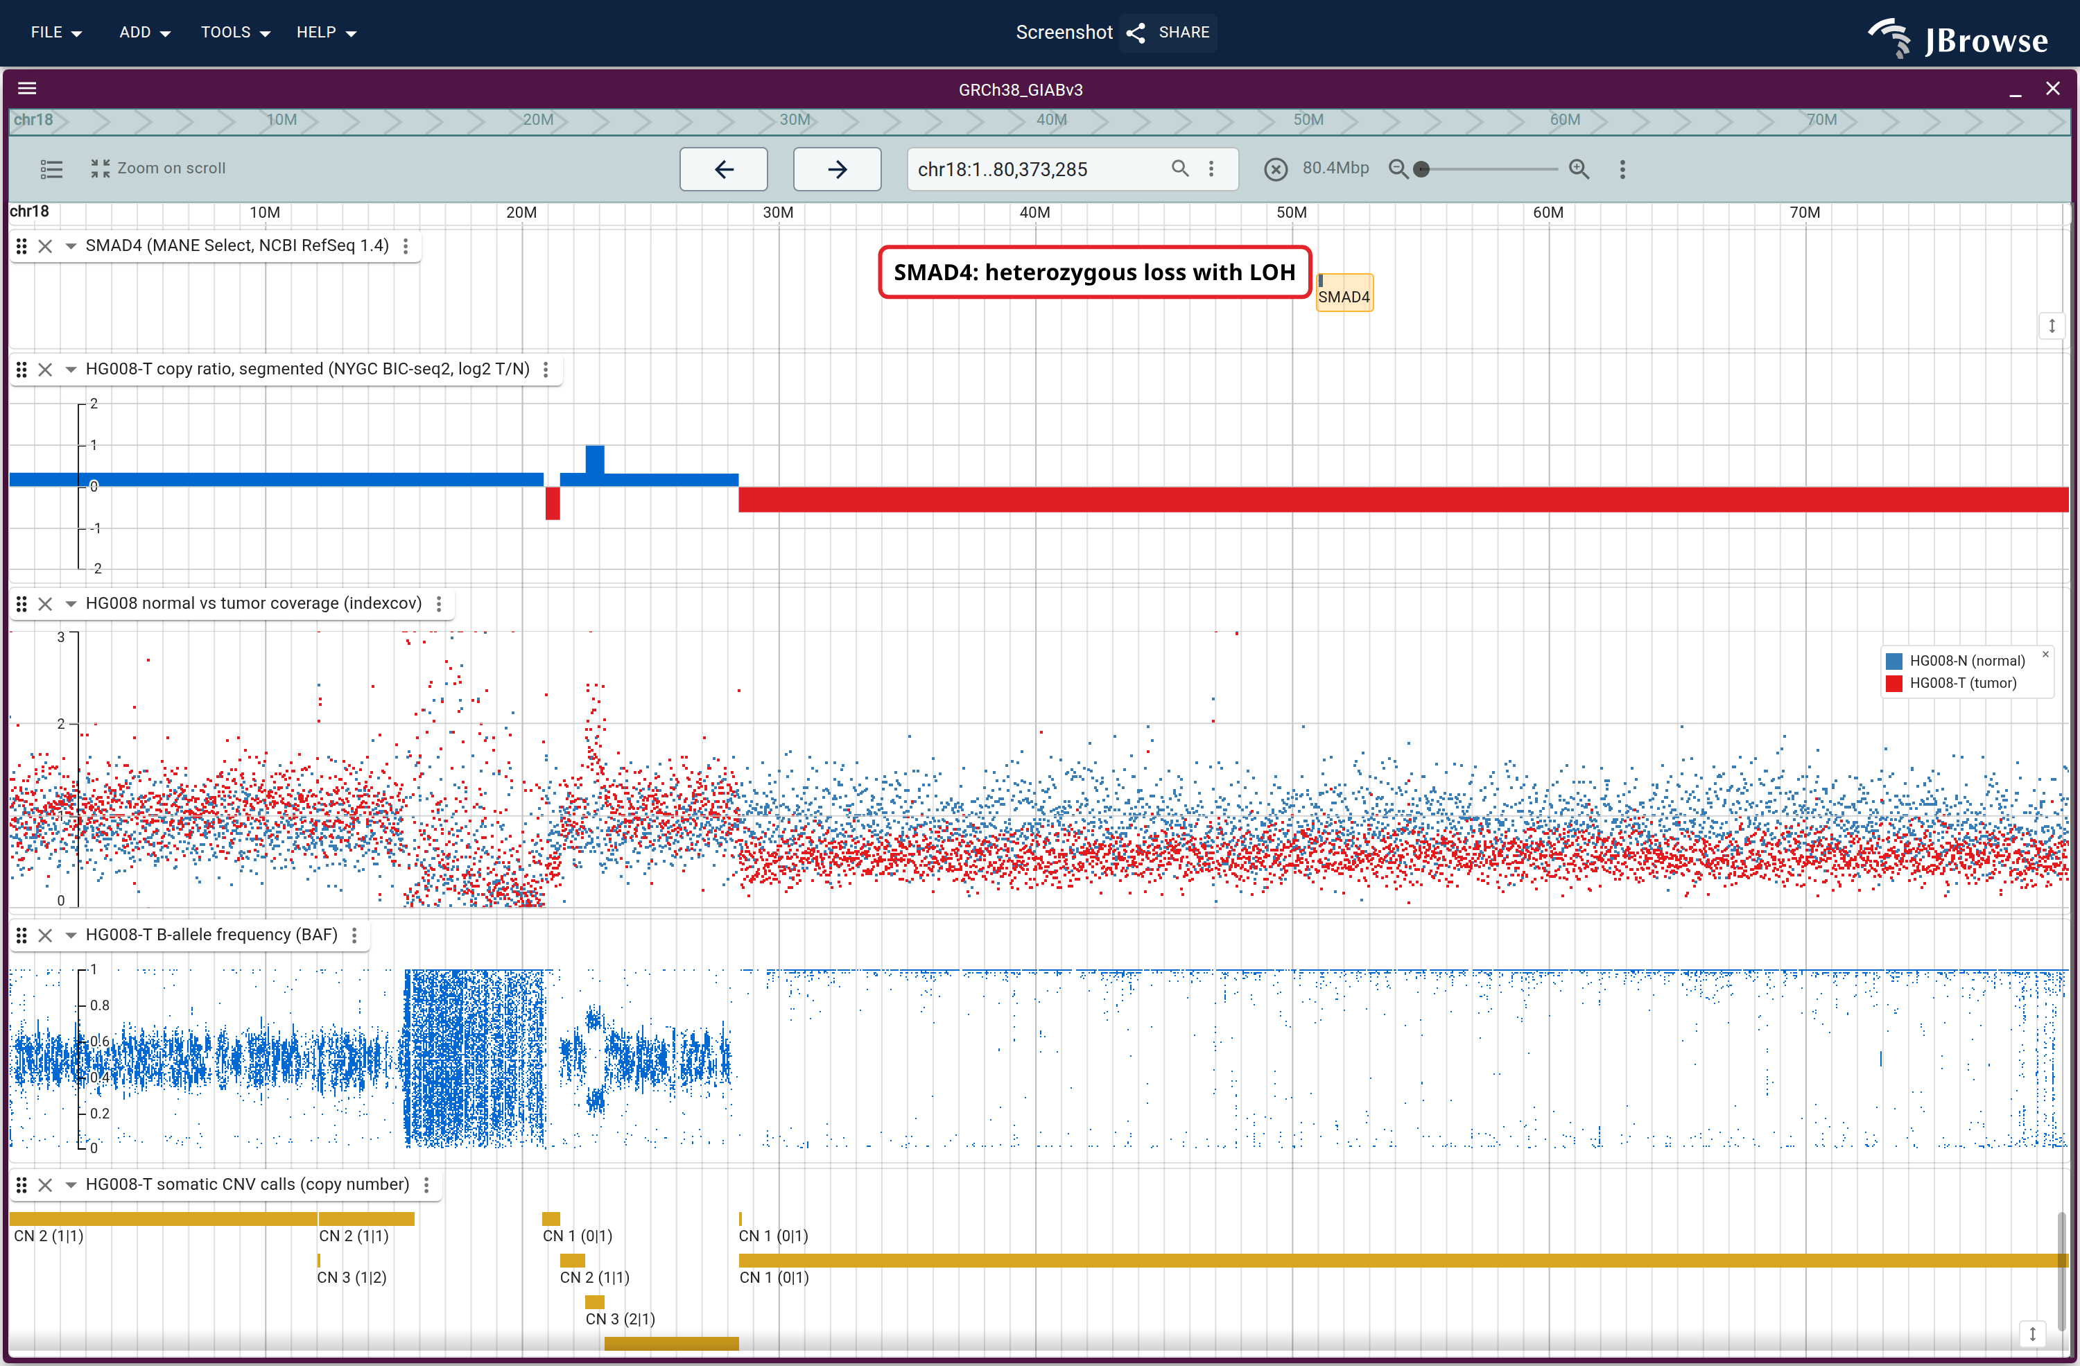The image size is (2080, 1366).
Task: Open the view options three-dot menu
Action: tap(1622, 168)
